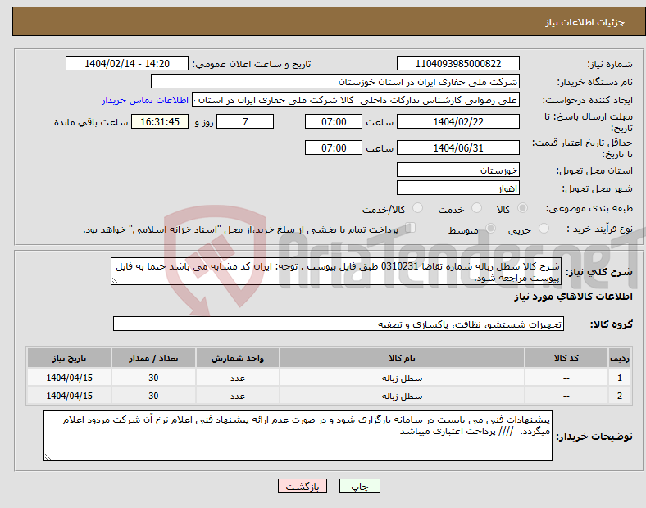This screenshot has width=646, height=508.
Task: Click quantity 30 in row 1
Action: coord(153,378)
